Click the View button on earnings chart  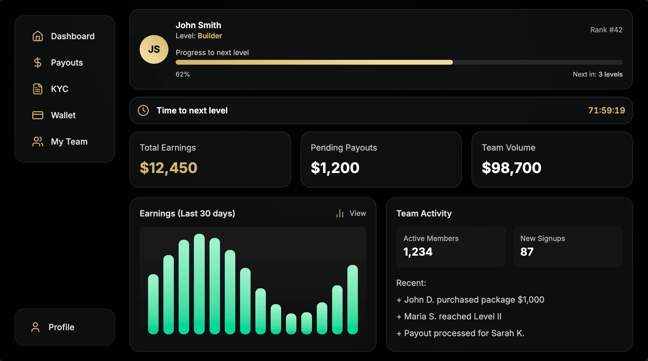(358, 213)
